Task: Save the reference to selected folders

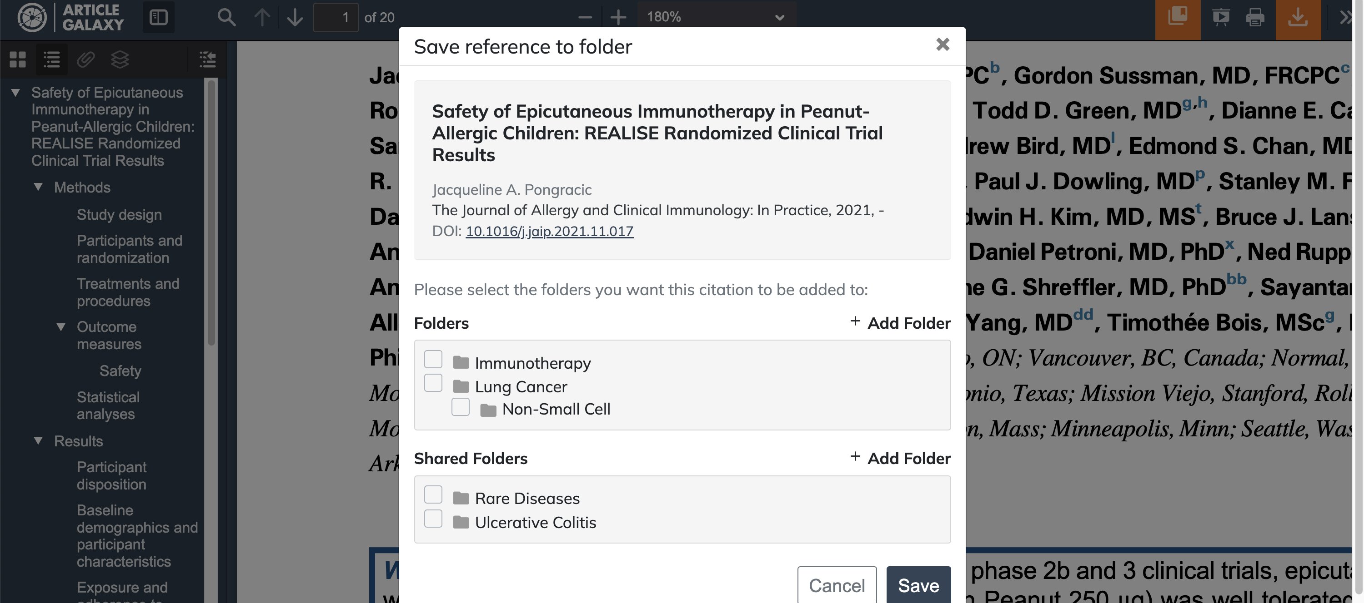Action: point(918,586)
